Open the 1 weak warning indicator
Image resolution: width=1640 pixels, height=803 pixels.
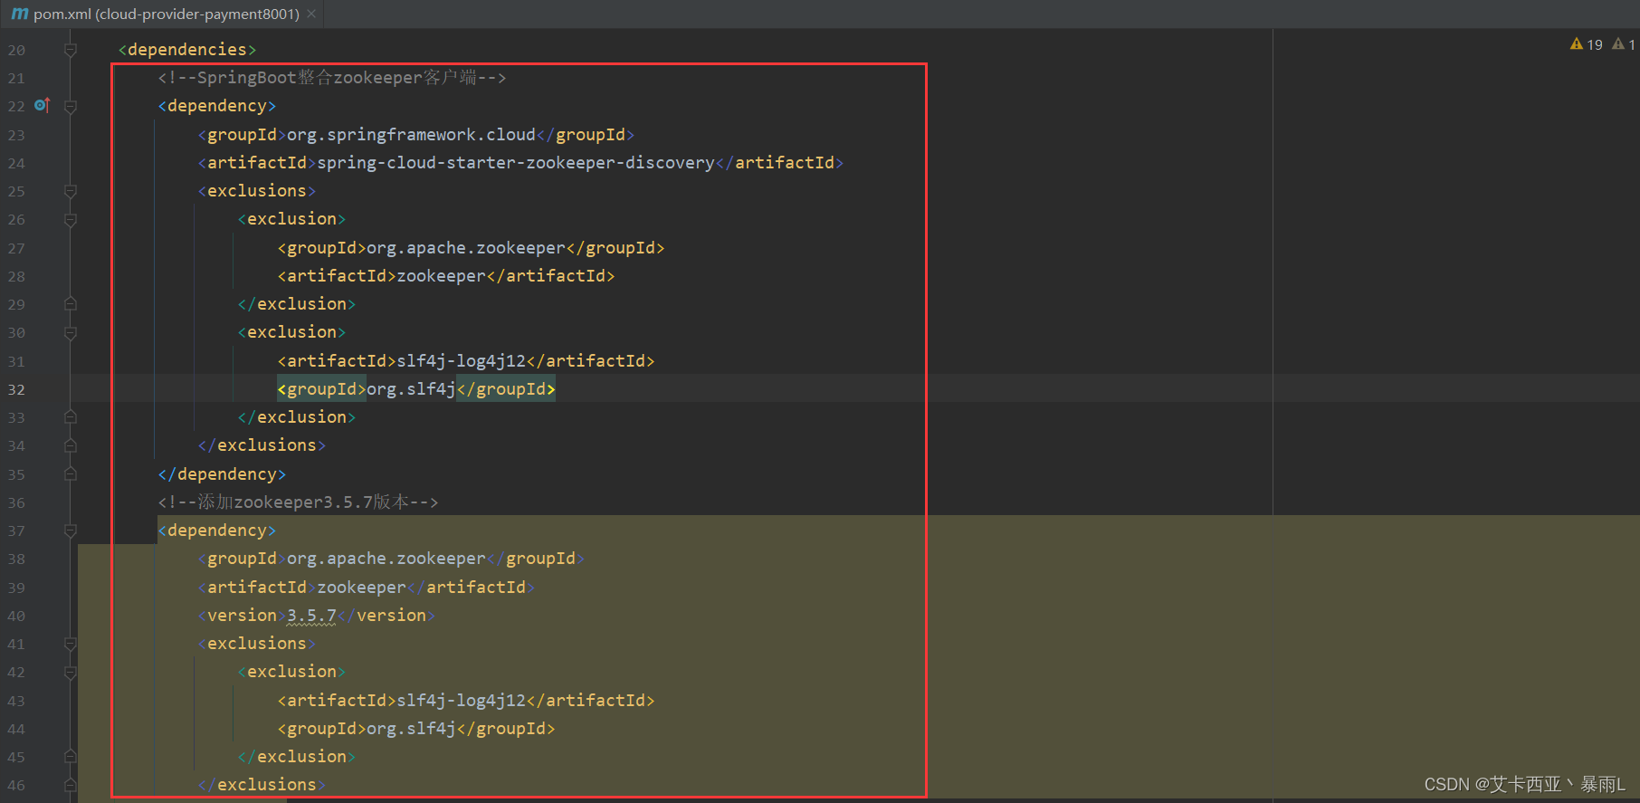tap(1624, 44)
